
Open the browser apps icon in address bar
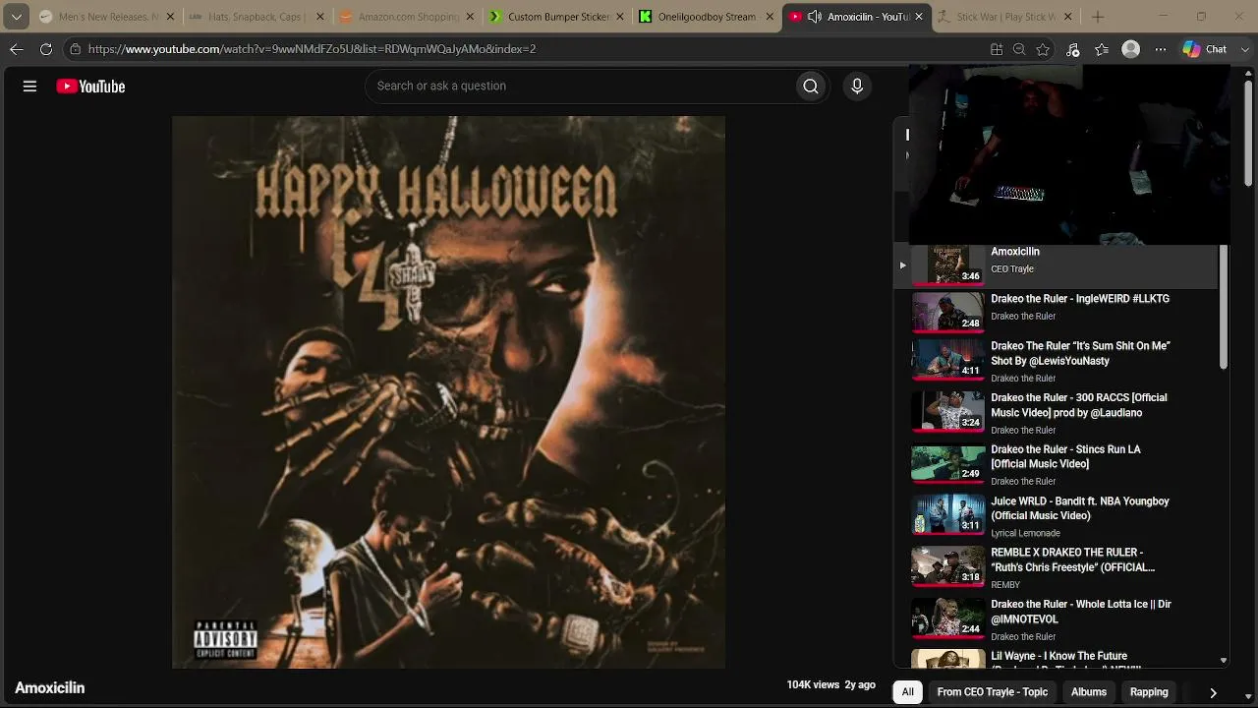coord(997,49)
